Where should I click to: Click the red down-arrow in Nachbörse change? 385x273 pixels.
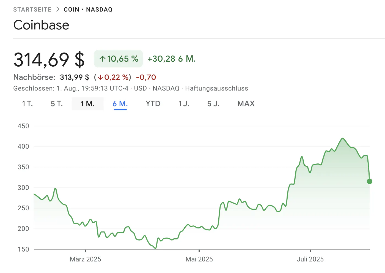pyautogui.click(x=100, y=77)
